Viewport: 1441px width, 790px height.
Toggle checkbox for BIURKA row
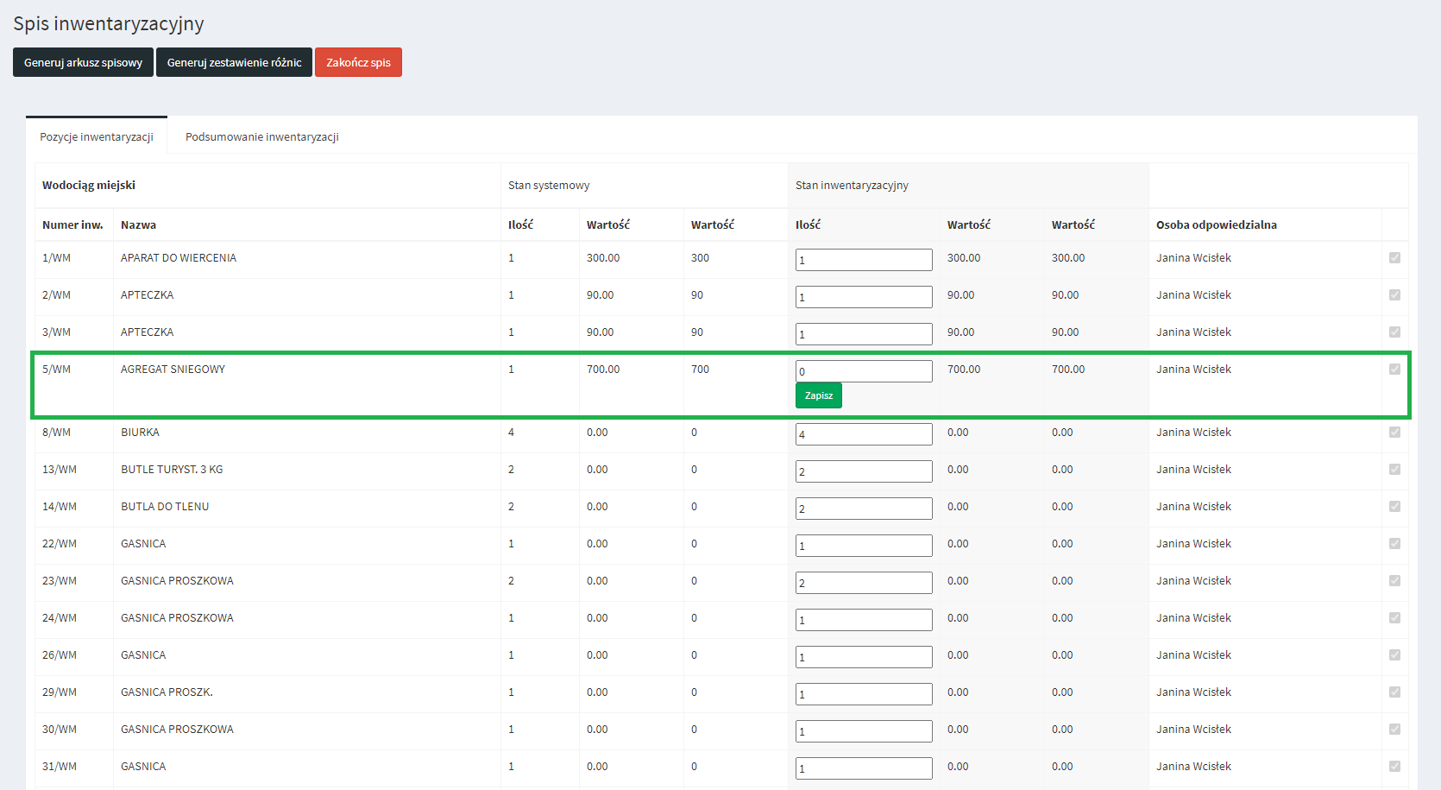1394,433
